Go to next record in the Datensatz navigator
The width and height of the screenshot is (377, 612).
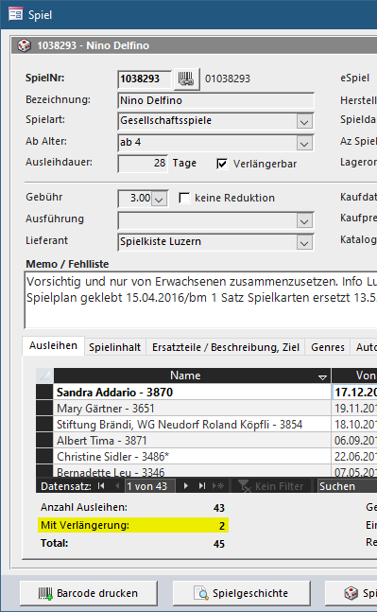[x=185, y=486]
